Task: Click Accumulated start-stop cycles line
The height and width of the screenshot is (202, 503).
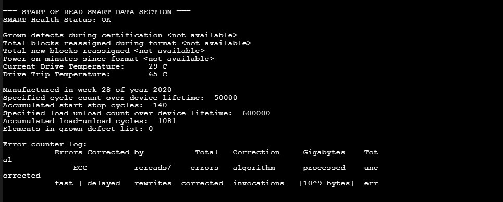Action: point(85,105)
